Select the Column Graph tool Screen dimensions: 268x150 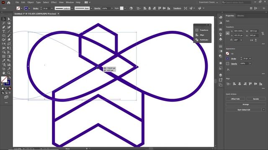(9, 65)
